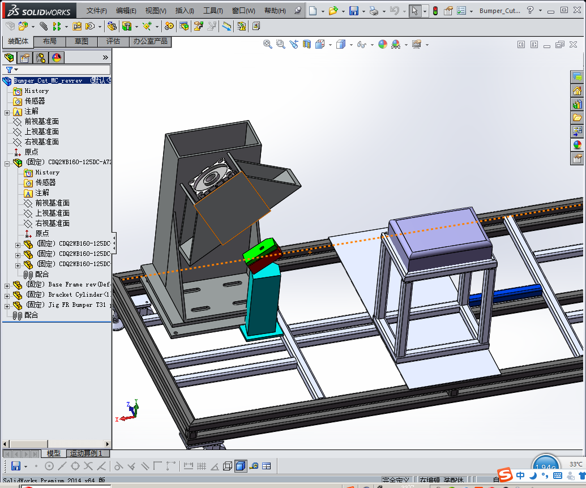Click the Previous View icon
The image size is (586, 488).
point(294,45)
